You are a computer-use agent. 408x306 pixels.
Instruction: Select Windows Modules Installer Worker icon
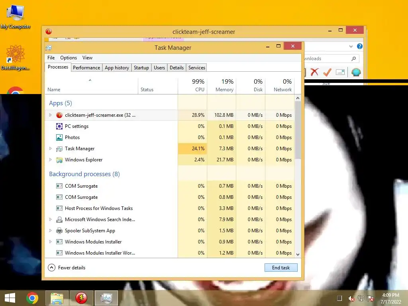pyautogui.click(x=59, y=253)
